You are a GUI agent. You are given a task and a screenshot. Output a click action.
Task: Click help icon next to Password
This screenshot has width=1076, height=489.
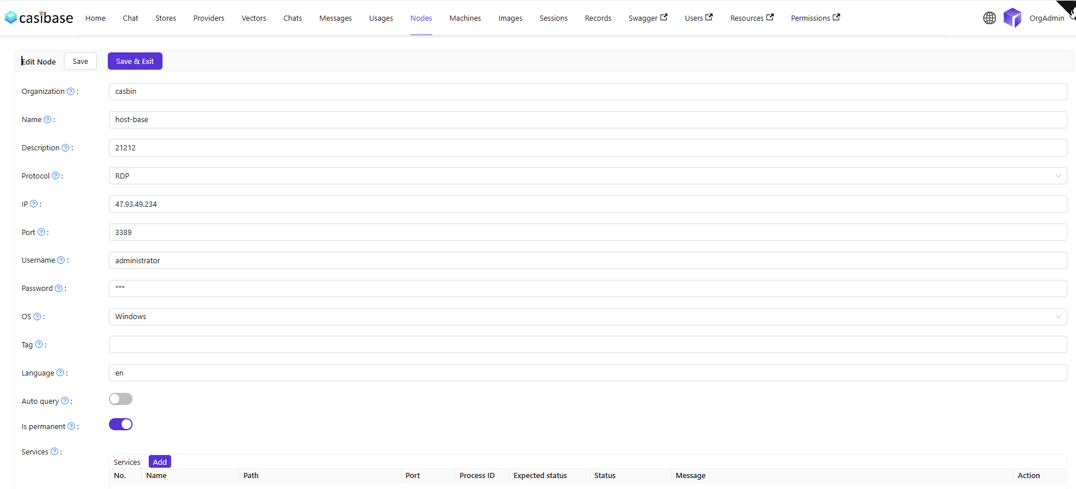click(58, 288)
